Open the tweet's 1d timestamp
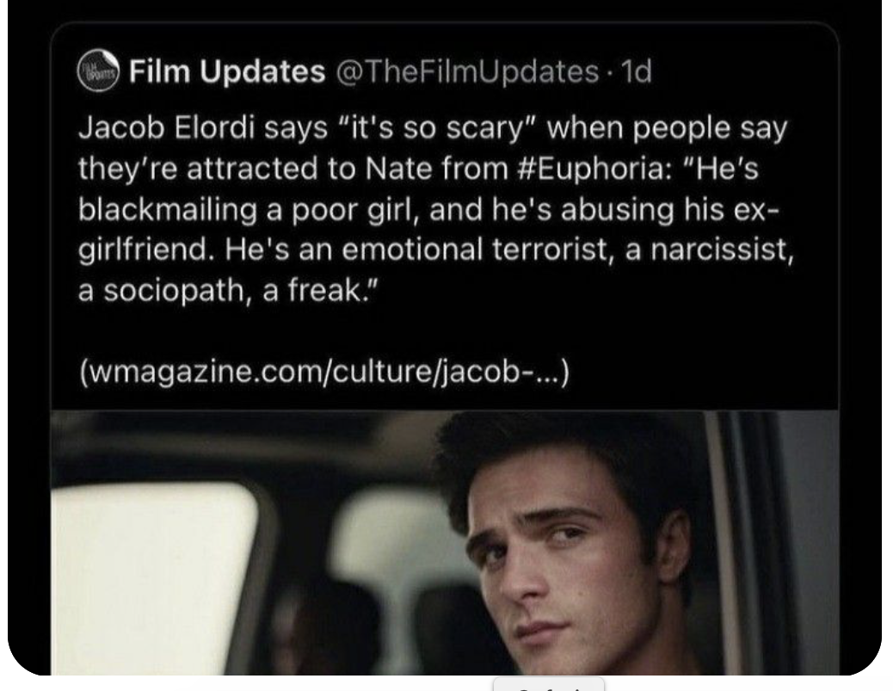893x691 pixels. pos(636,71)
